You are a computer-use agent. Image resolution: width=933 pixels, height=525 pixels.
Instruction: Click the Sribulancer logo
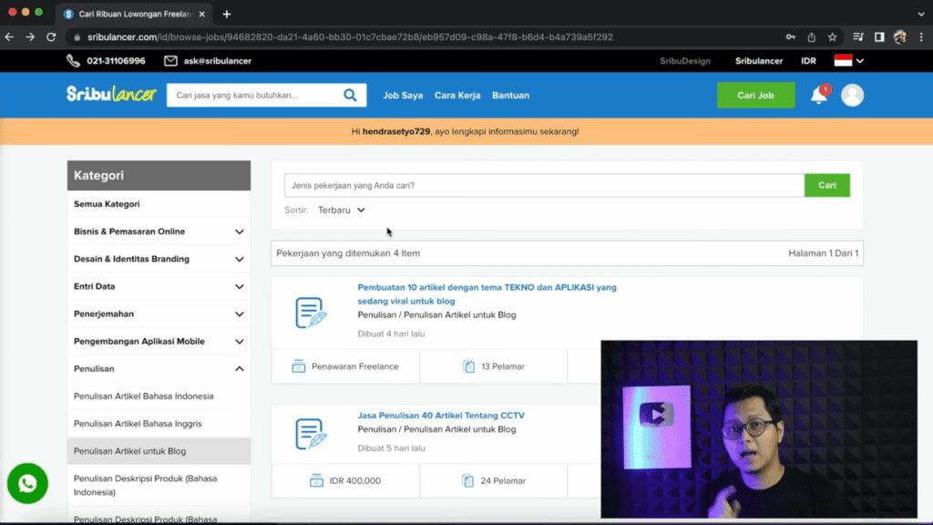[111, 94]
